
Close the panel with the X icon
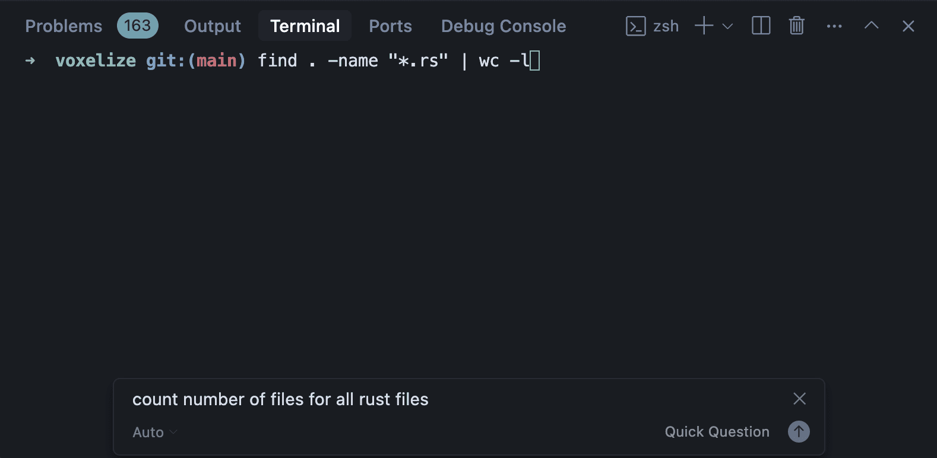(x=908, y=26)
